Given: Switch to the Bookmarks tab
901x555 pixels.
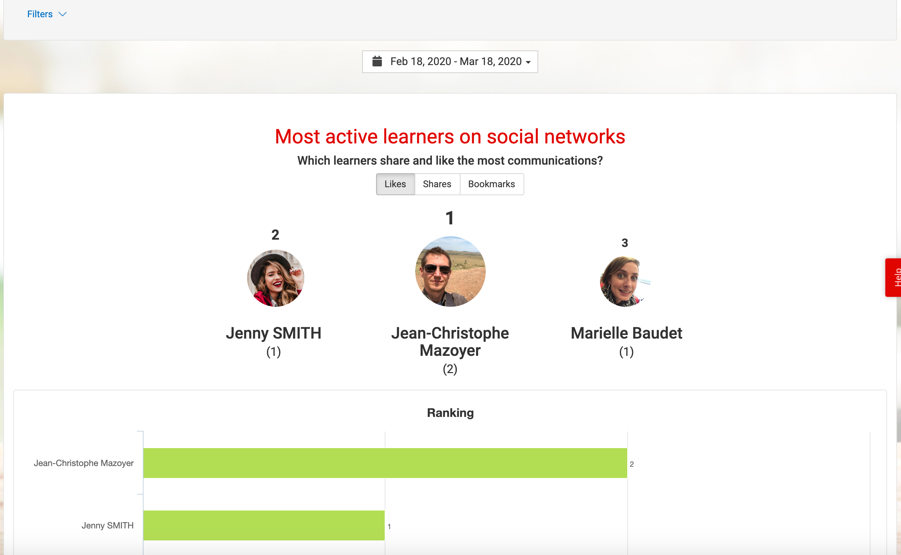Looking at the screenshot, I should click(491, 184).
